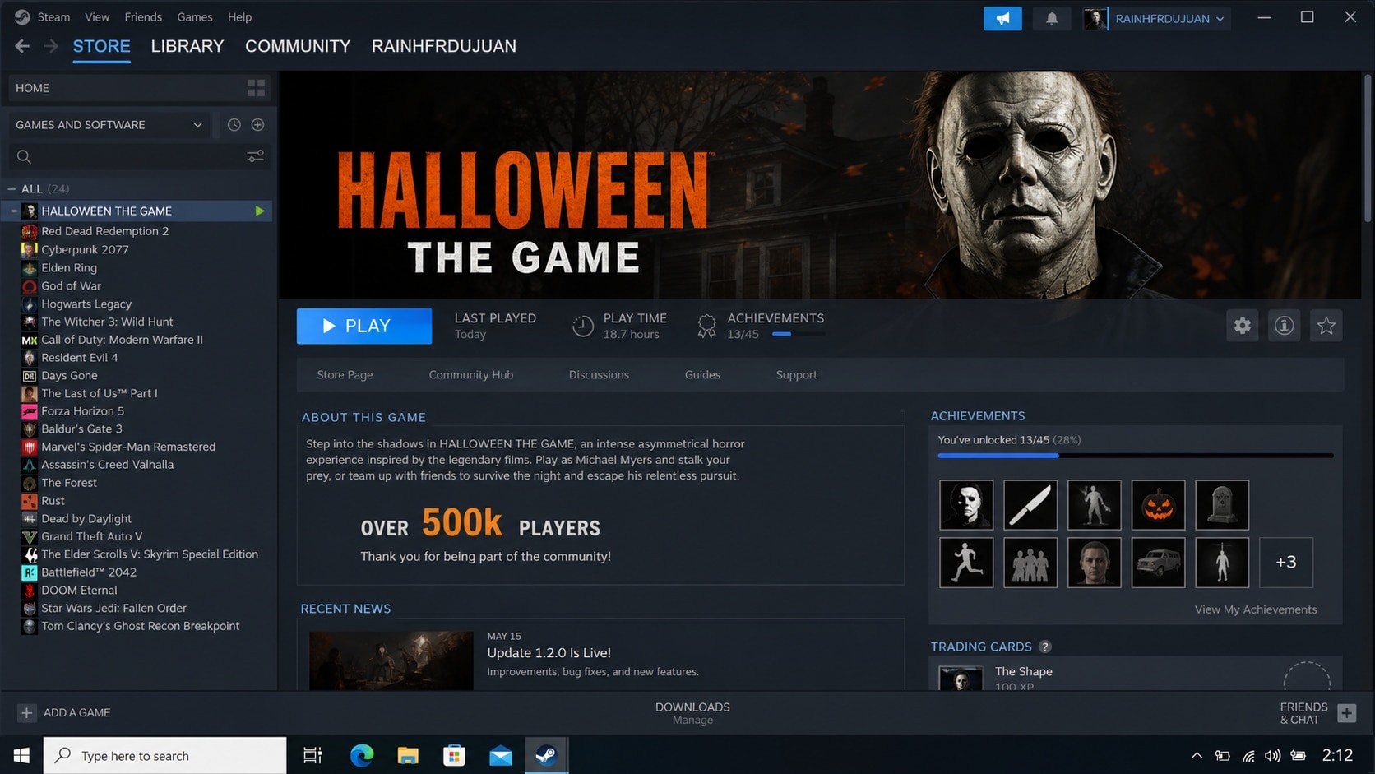The height and width of the screenshot is (774, 1375).
Task: Open advanced filter sliders icon
Action: click(256, 156)
